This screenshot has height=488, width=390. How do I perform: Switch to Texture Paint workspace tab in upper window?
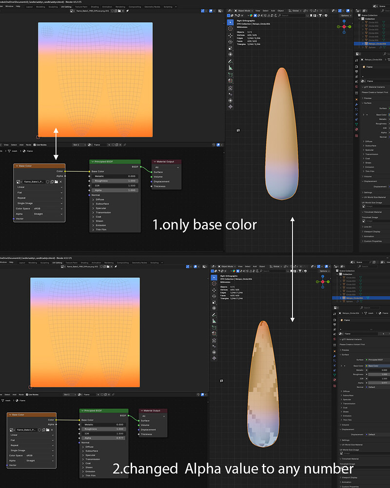pyautogui.click(x=81, y=6)
